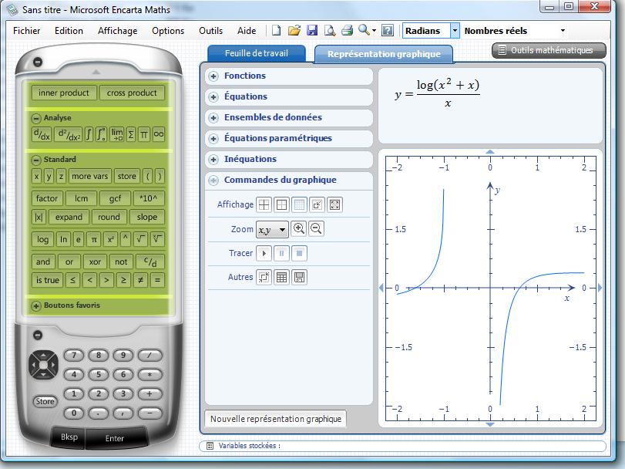Click the Variables stockées bar
Screen dimensions: 625x469
coord(402,446)
